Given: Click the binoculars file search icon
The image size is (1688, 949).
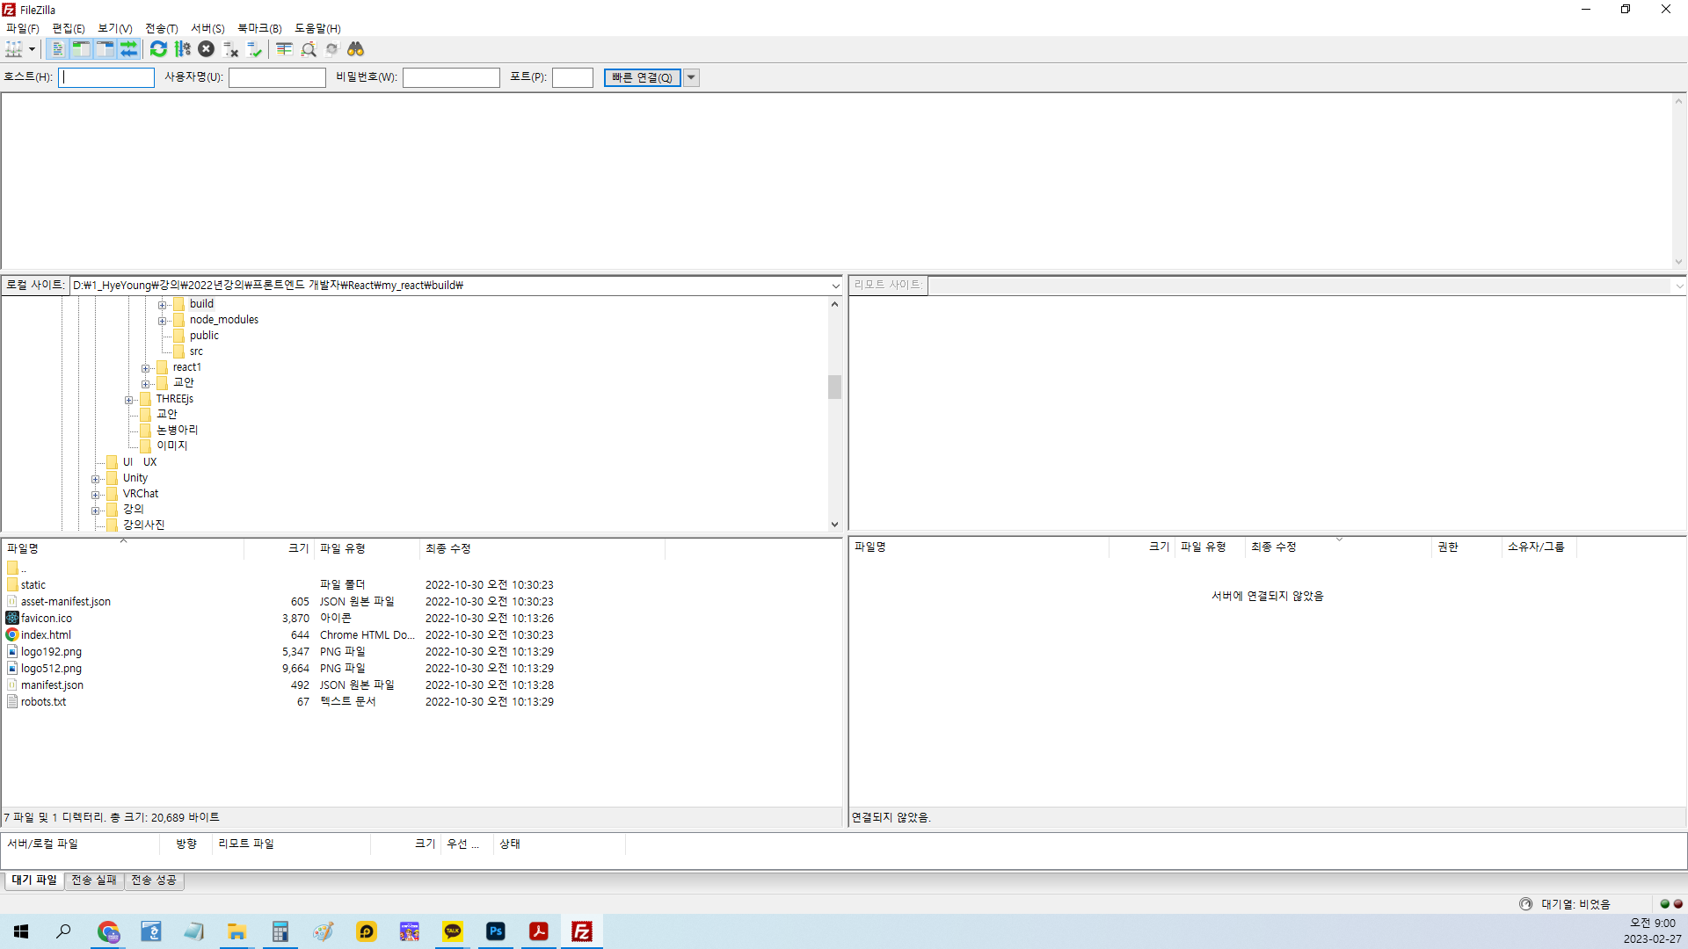Looking at the screenshot, I should pos(355,49).
